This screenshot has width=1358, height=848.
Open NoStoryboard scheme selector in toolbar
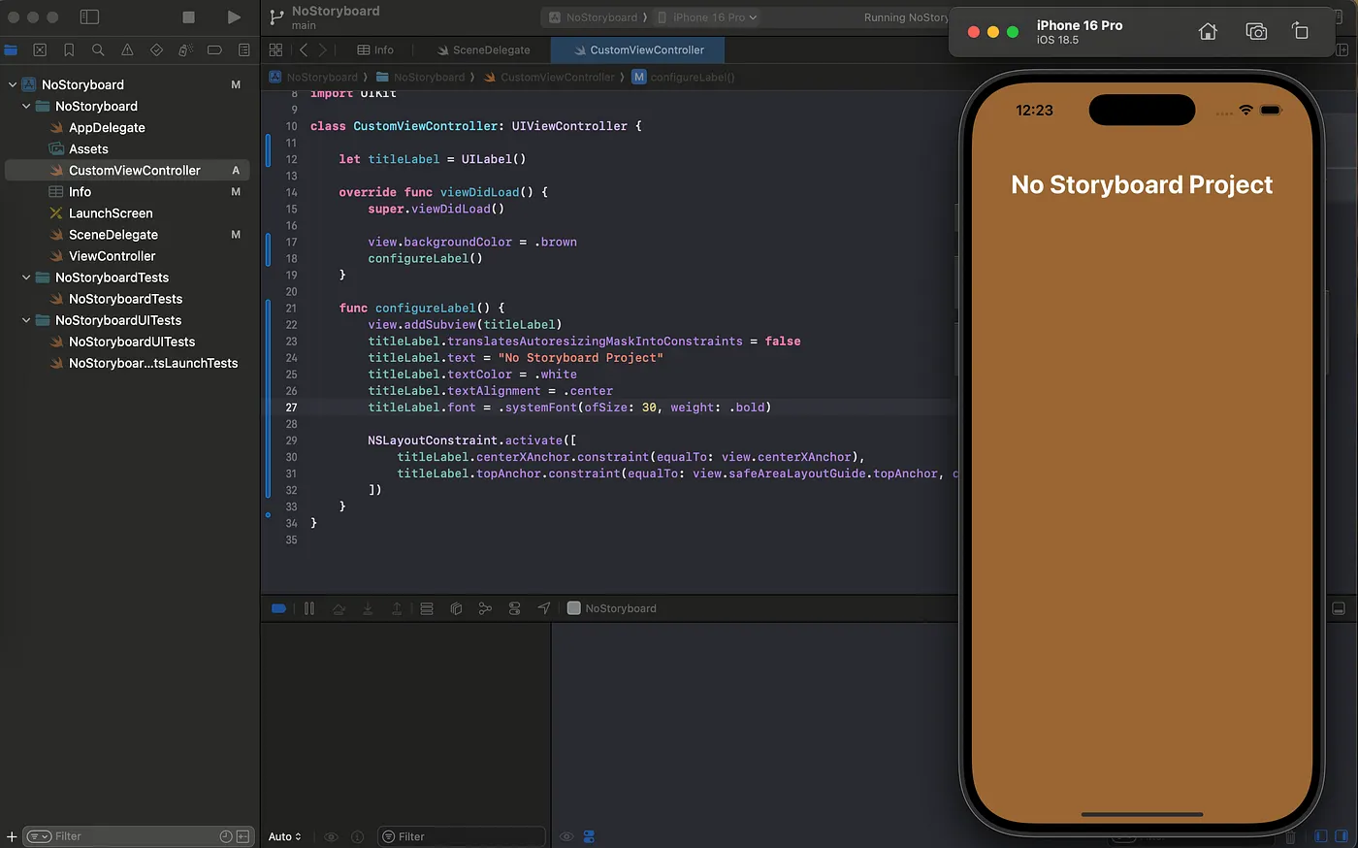tap(594, 17)
